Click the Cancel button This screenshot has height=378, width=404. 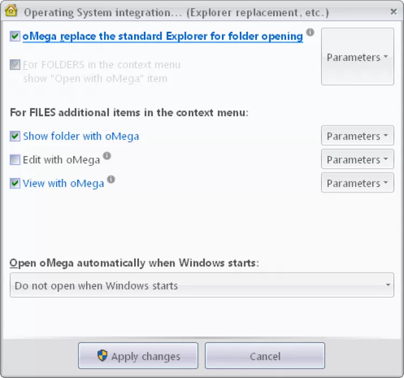coord(264,356)
